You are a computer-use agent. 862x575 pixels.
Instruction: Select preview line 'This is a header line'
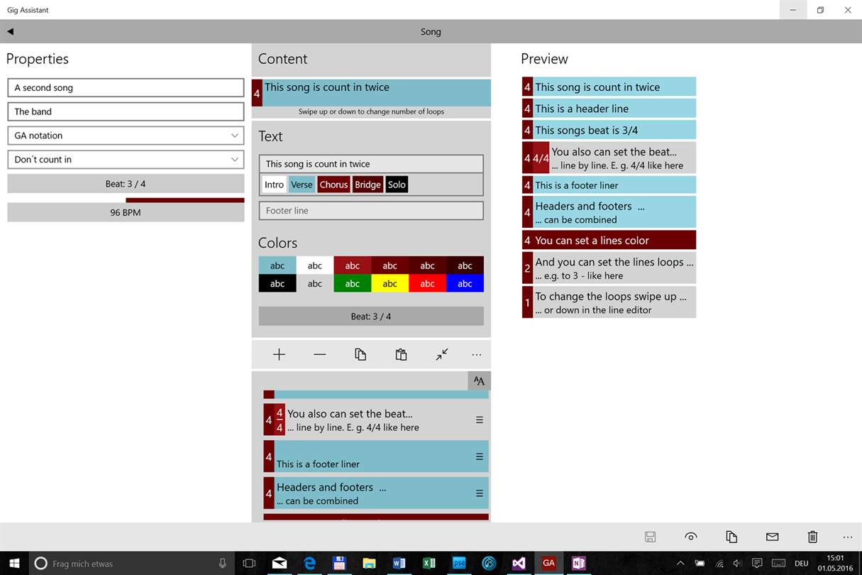609,109
